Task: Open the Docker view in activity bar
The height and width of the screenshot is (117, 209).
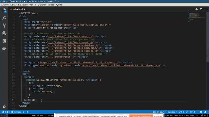Action: click(4, 48)
